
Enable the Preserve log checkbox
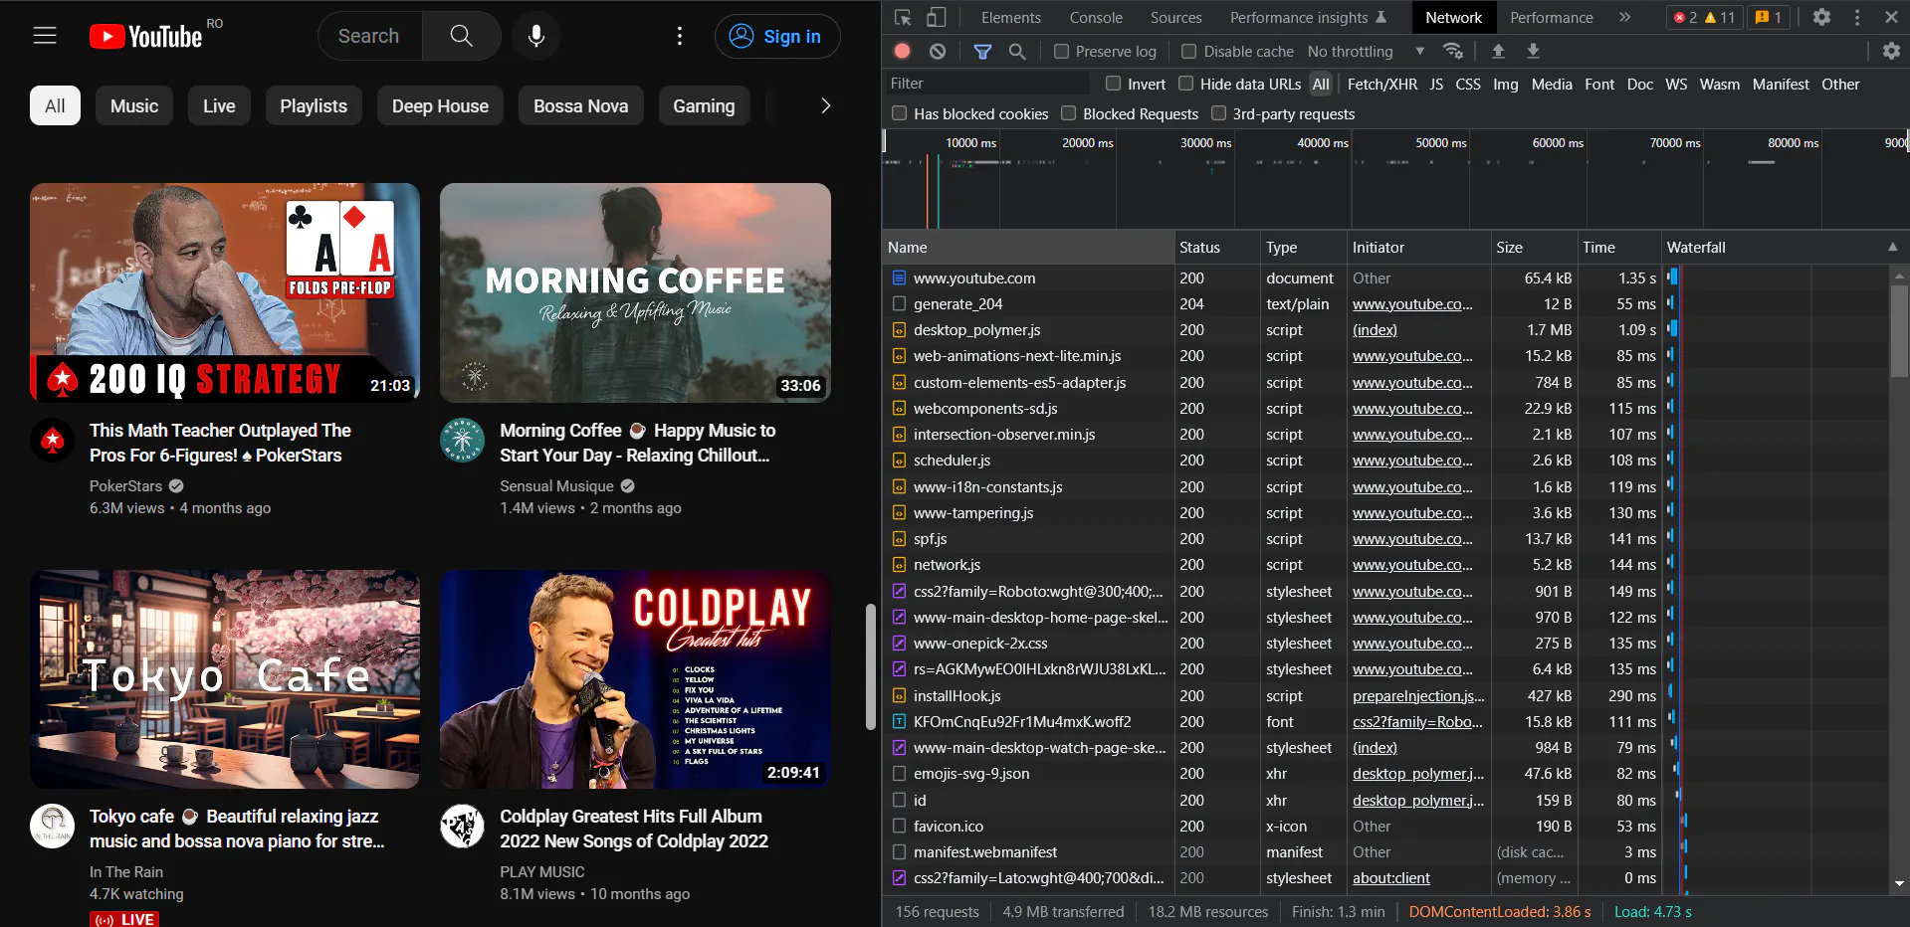click(x=1061, y=51)
